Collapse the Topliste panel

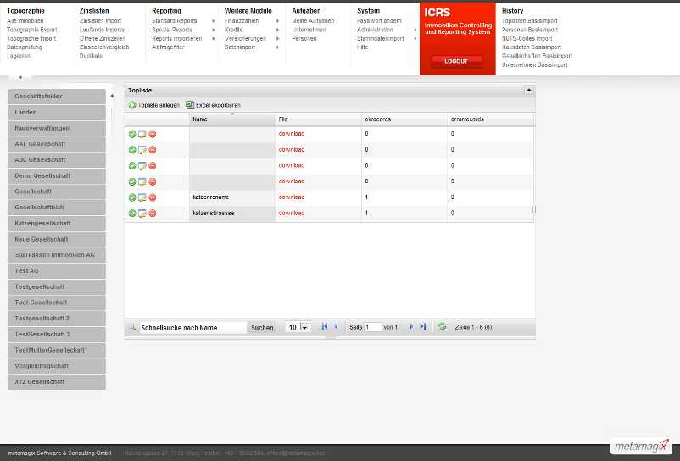point(528,90)
